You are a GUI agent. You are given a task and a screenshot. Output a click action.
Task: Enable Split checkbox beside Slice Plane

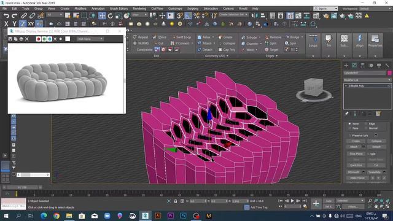tap(368, 154)
